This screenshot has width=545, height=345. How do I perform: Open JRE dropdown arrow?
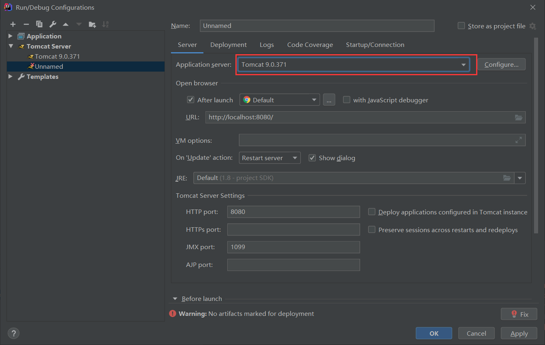[520, 178]
